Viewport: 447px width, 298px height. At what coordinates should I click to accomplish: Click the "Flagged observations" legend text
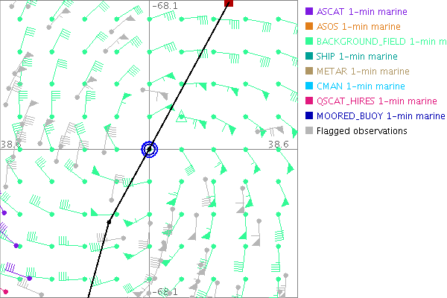[x=361, y=131]
